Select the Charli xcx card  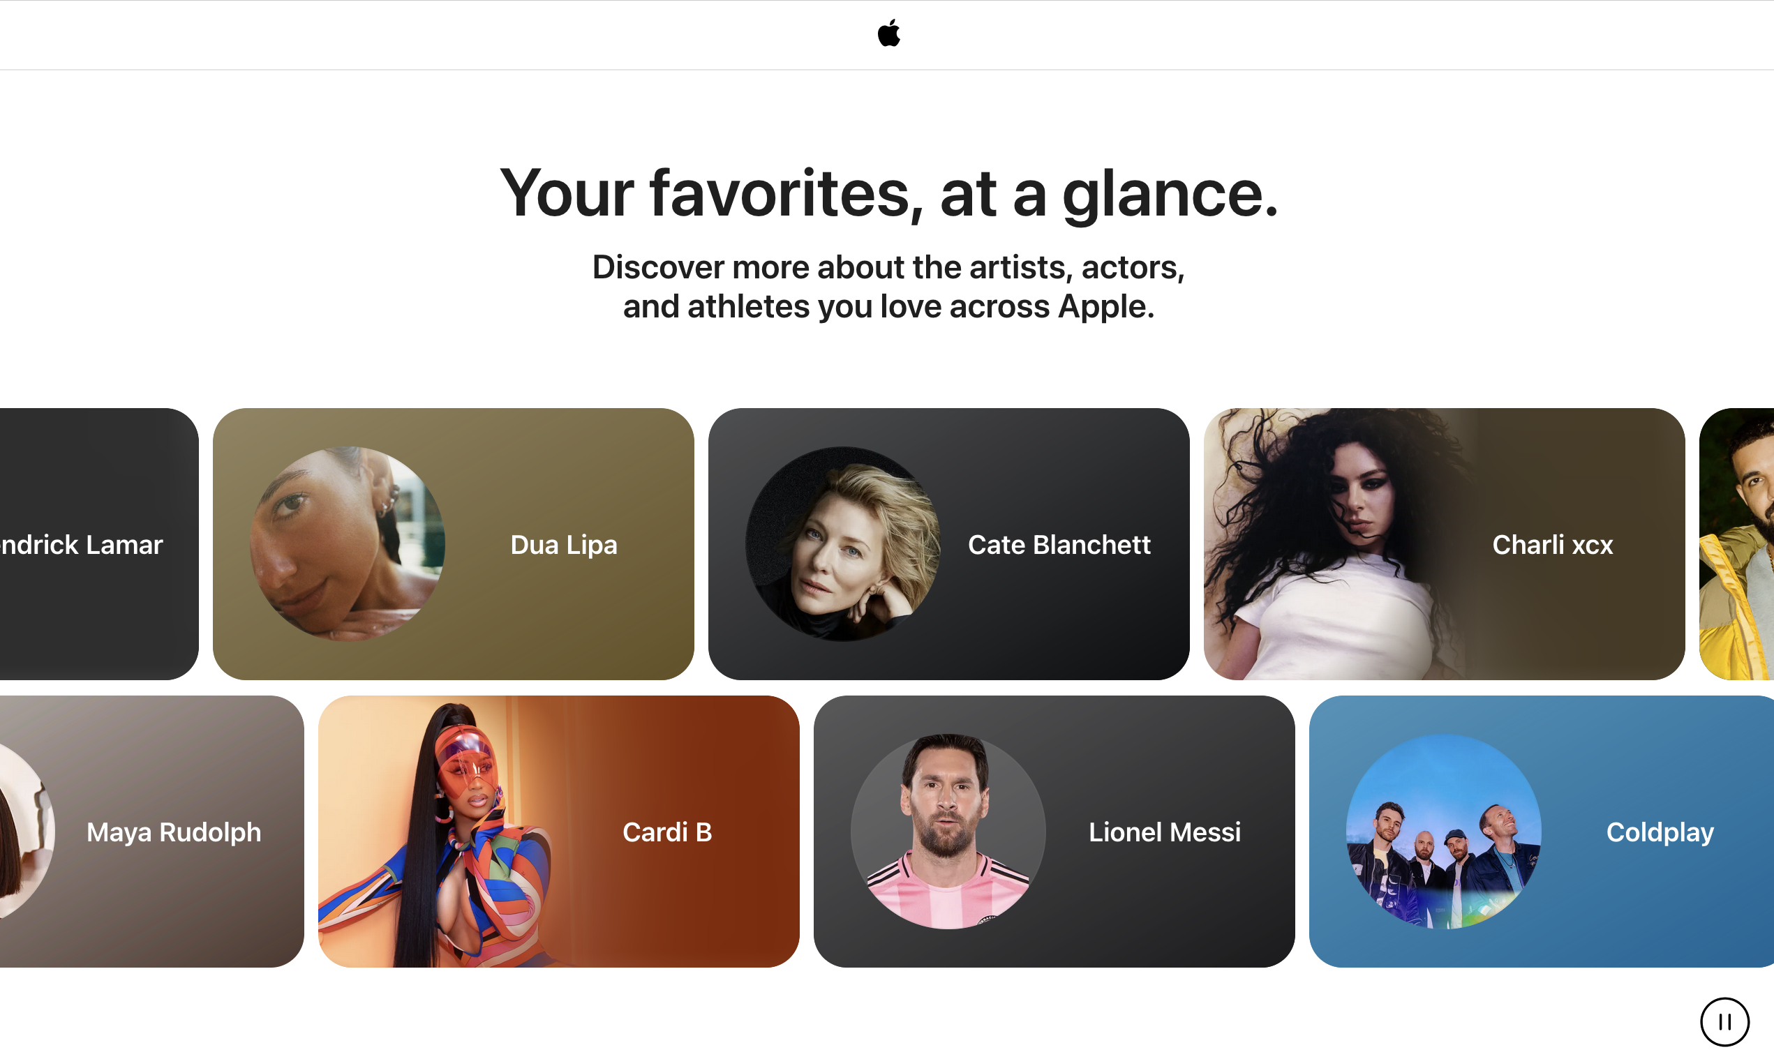tap(1444, 543)
